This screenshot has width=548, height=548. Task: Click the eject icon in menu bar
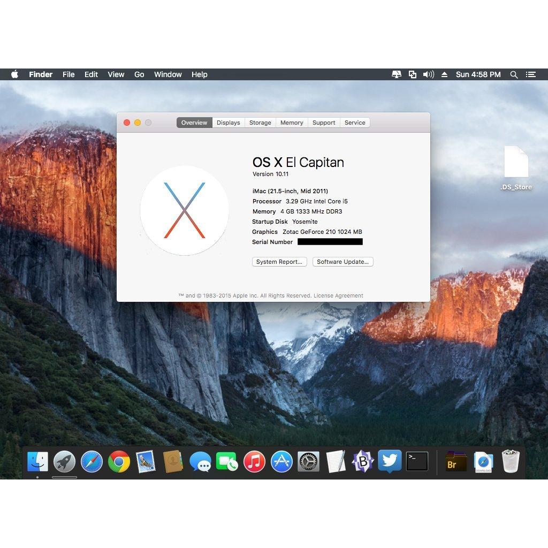point(444,74)
